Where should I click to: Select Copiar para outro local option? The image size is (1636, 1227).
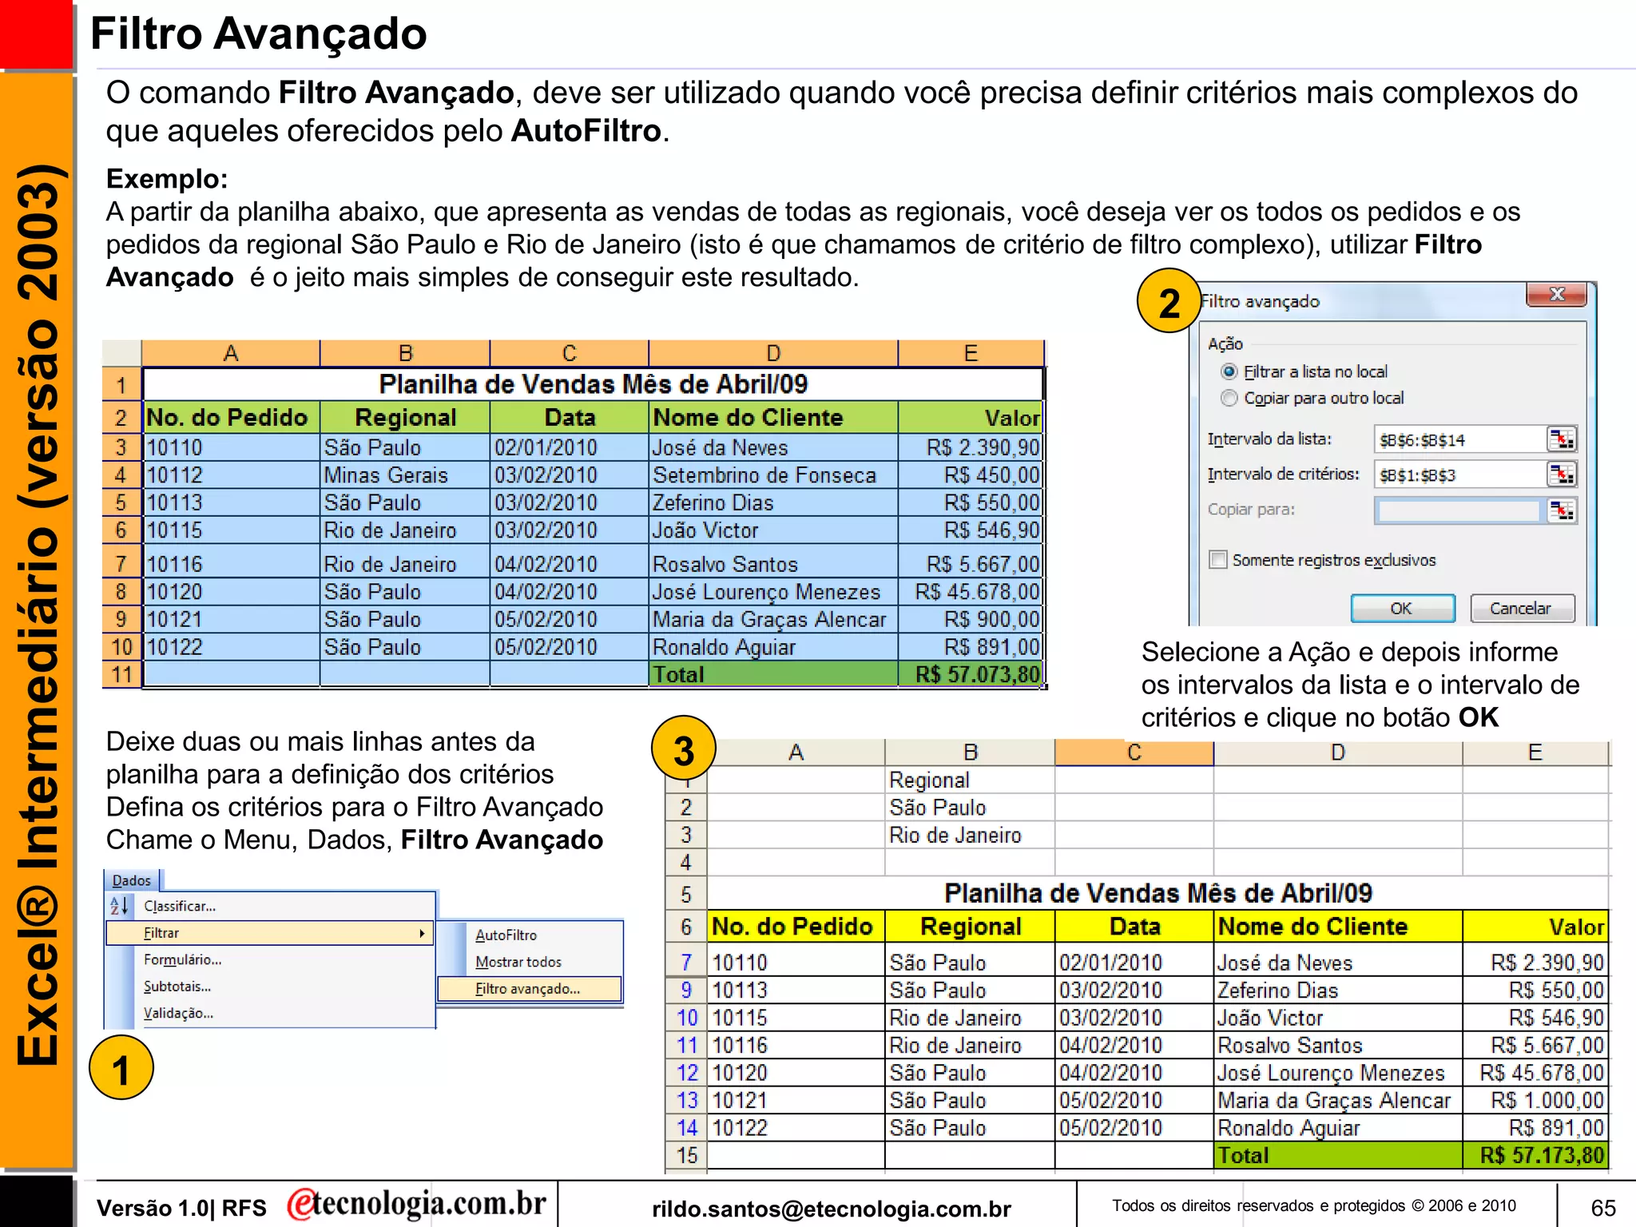click(x=1229, y=398)
